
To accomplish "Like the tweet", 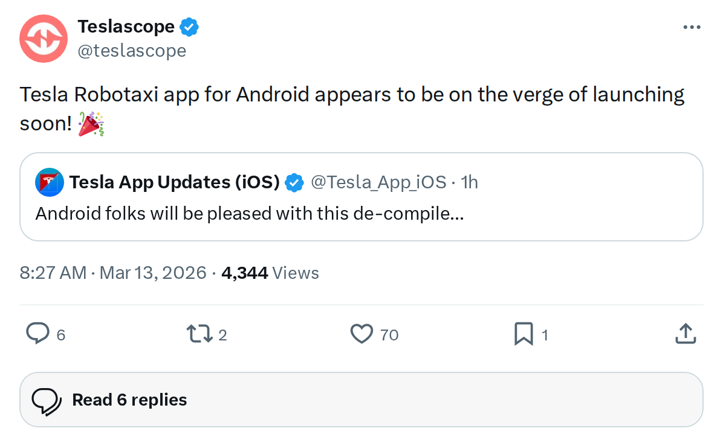I will [361, 334].
